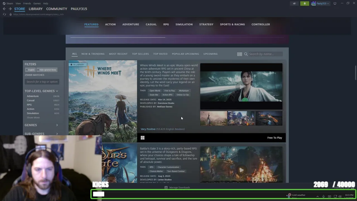The width and height of the screenshot is (357, 201).
Task: Switch to the Most Recent tab
Action: [x=118, y=54]
